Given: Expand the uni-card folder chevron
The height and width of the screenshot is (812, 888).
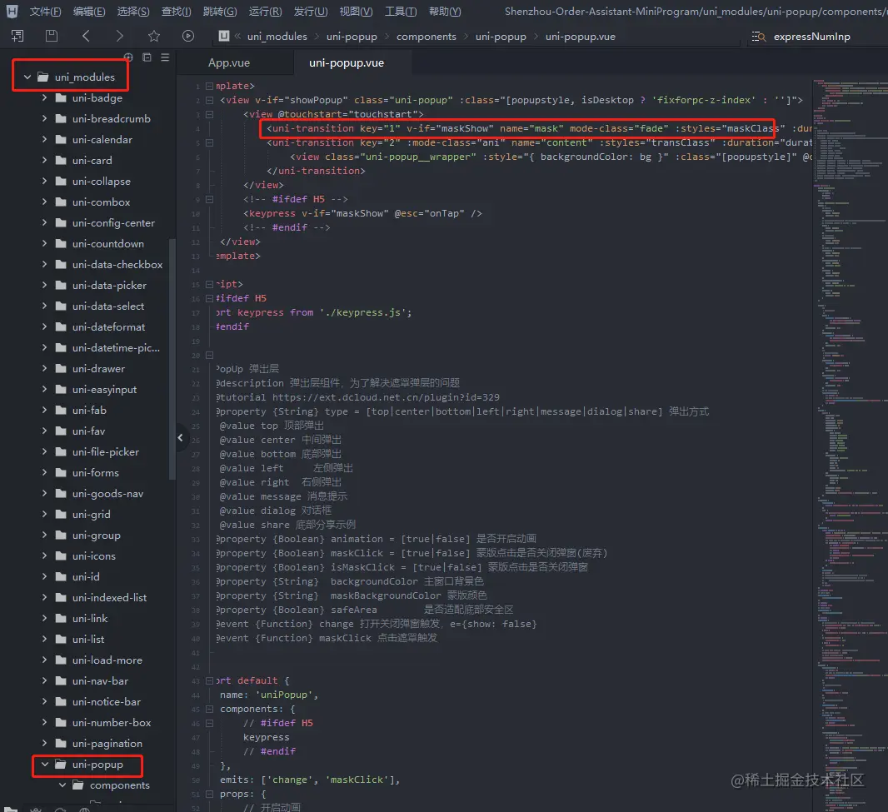Looking at the screenshot, I should 45,160.
